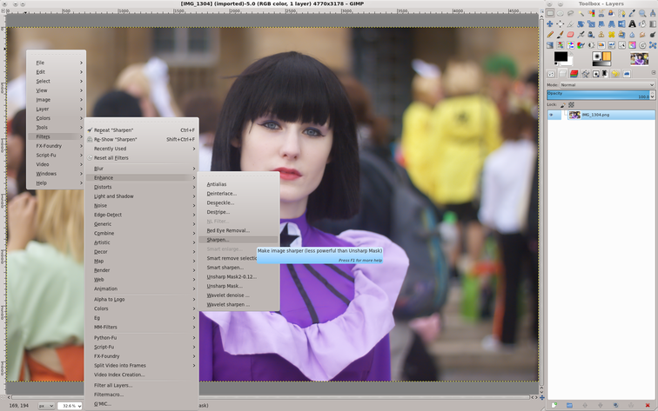Hide the IMG_1304.png layer with eye icon
Image resolution: width=658 pixels, height=411 pixels.
click(551, 115)
